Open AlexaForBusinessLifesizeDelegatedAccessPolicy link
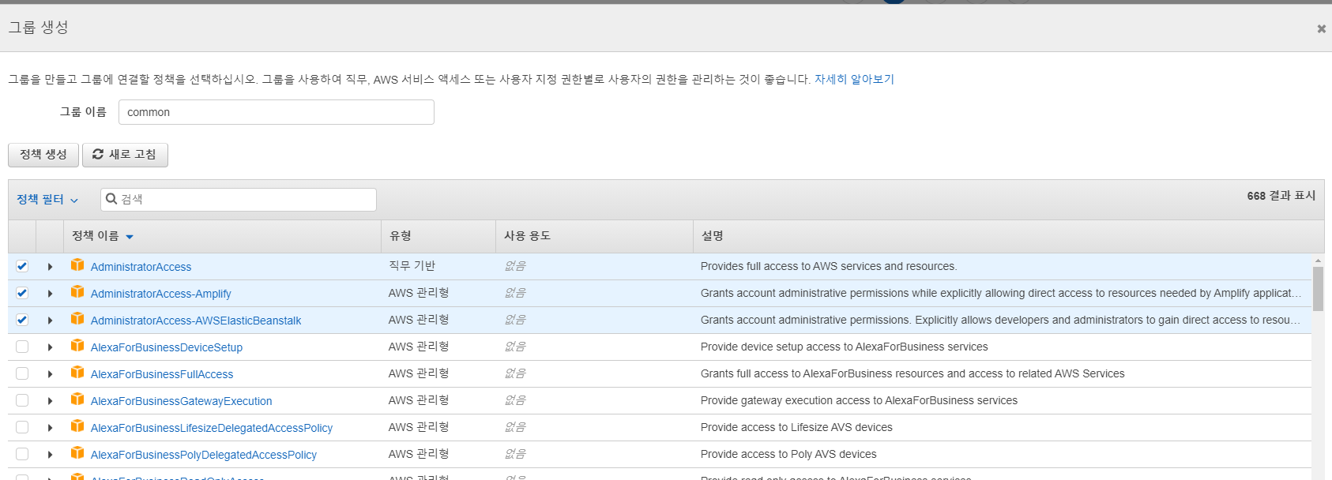This screenshot has height=480, width=1332. click(212, 428)
